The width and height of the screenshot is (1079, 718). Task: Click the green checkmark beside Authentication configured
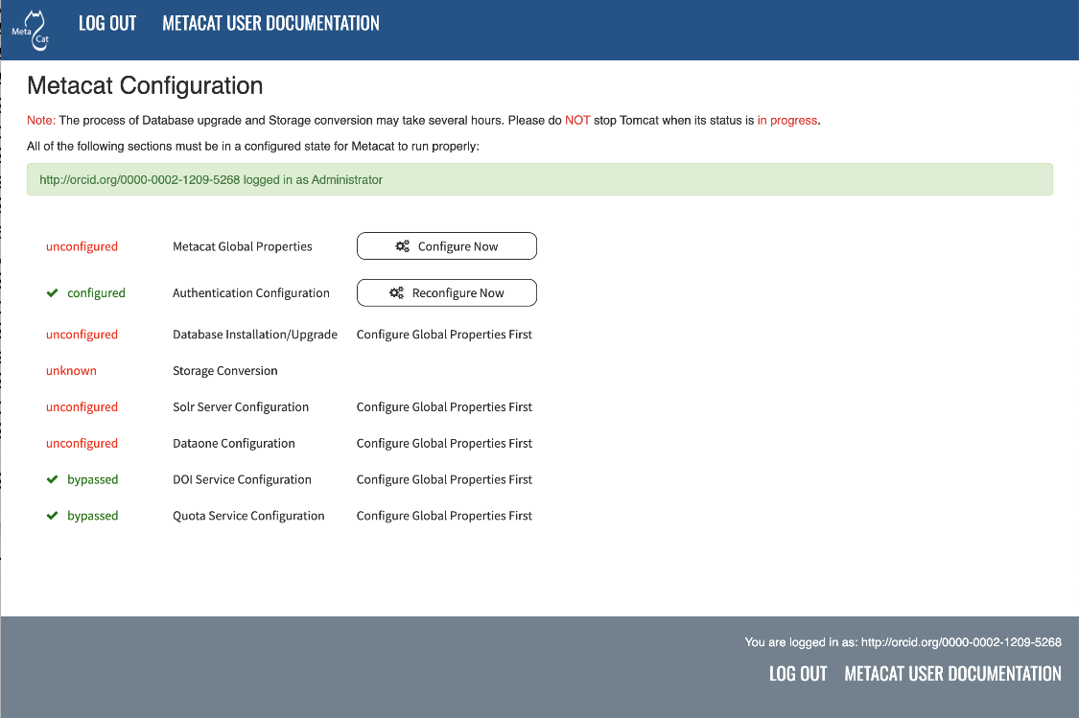click(x=53, y=293)
